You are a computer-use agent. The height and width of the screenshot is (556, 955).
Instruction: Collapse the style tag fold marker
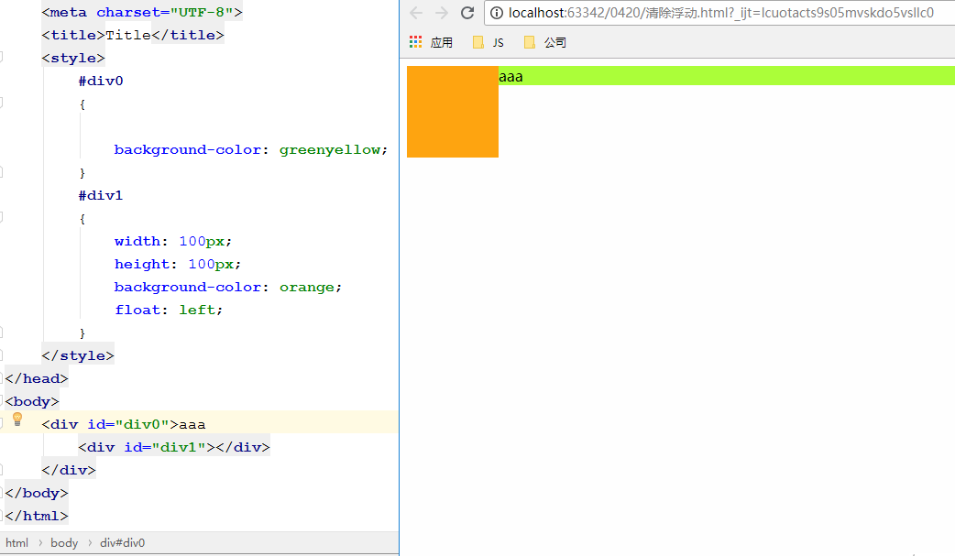1,57
